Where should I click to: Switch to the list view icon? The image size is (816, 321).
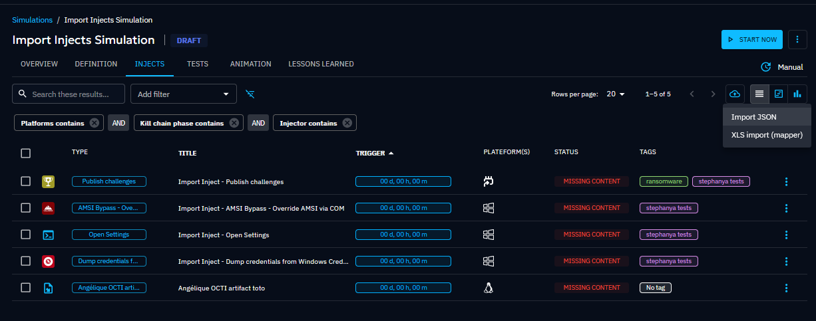coord(759,94)
